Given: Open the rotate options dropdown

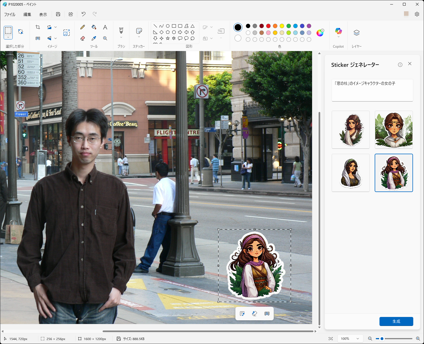Looking at the screenshot, I should tap(56, 27).
